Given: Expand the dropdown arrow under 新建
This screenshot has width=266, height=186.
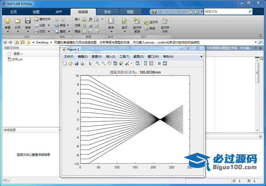Looking at the screenshot, I should click(x=8, y=32).
